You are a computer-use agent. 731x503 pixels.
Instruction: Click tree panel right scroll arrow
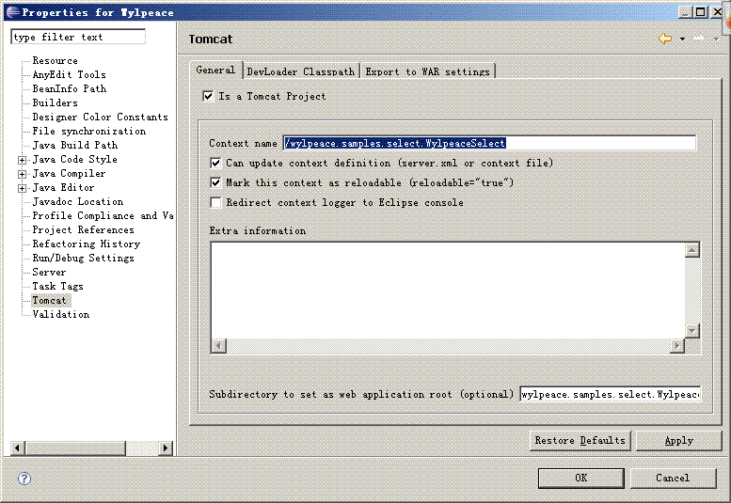pyautogui.click(x=165, y=448)
